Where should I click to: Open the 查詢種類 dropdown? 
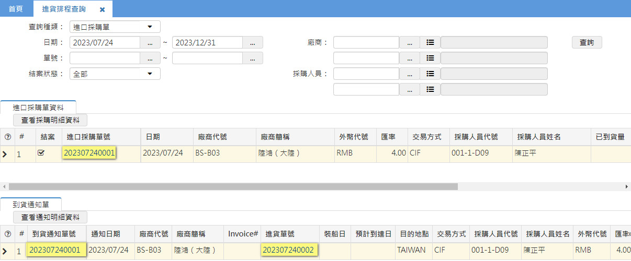coord(115,27)
